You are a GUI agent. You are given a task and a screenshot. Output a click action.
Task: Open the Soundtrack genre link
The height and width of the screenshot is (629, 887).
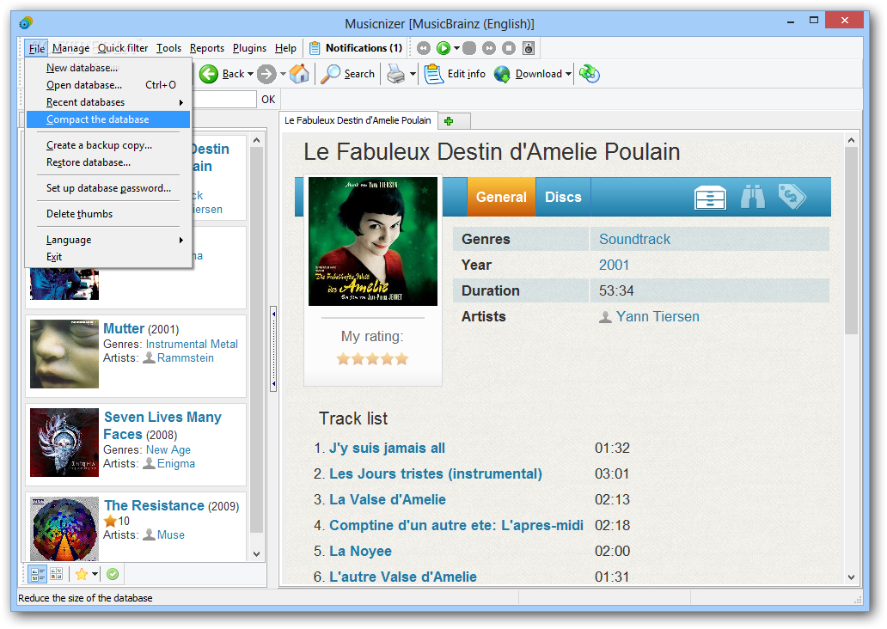[x=634, y=239]
